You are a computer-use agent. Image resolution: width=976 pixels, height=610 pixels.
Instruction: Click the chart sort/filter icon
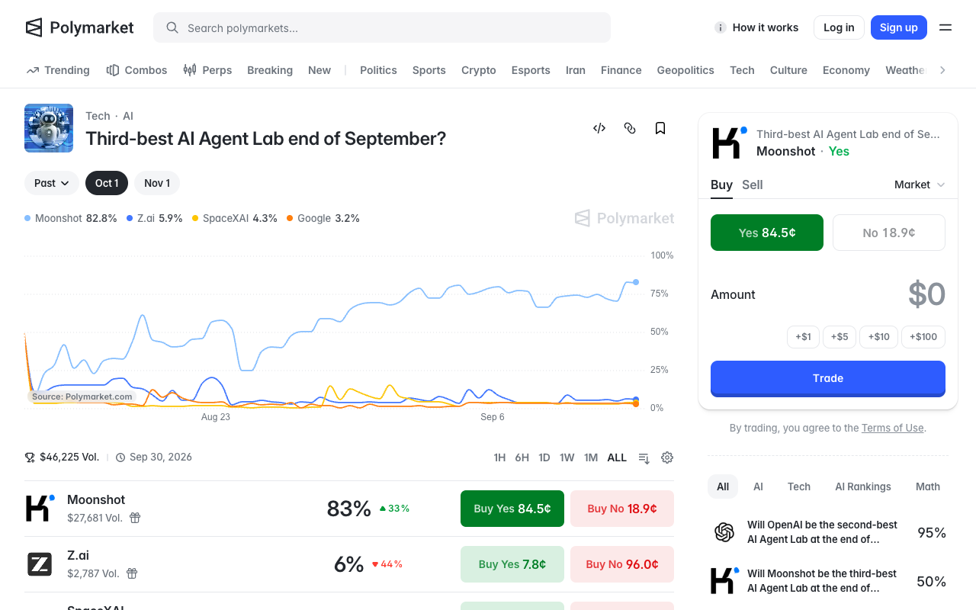tap(644, 457)
